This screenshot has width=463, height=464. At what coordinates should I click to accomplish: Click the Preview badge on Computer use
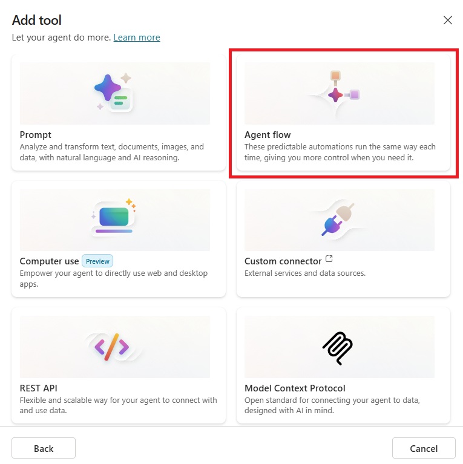[97, 261]
